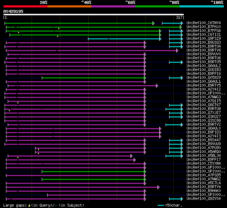The image size is (227, 208).
Task: Select the UniRef100_B9RTU4 label
Action: coord(204,46)
